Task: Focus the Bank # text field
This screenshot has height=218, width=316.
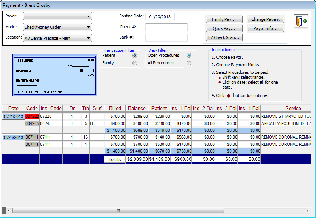Action: (x=167, y=38)
